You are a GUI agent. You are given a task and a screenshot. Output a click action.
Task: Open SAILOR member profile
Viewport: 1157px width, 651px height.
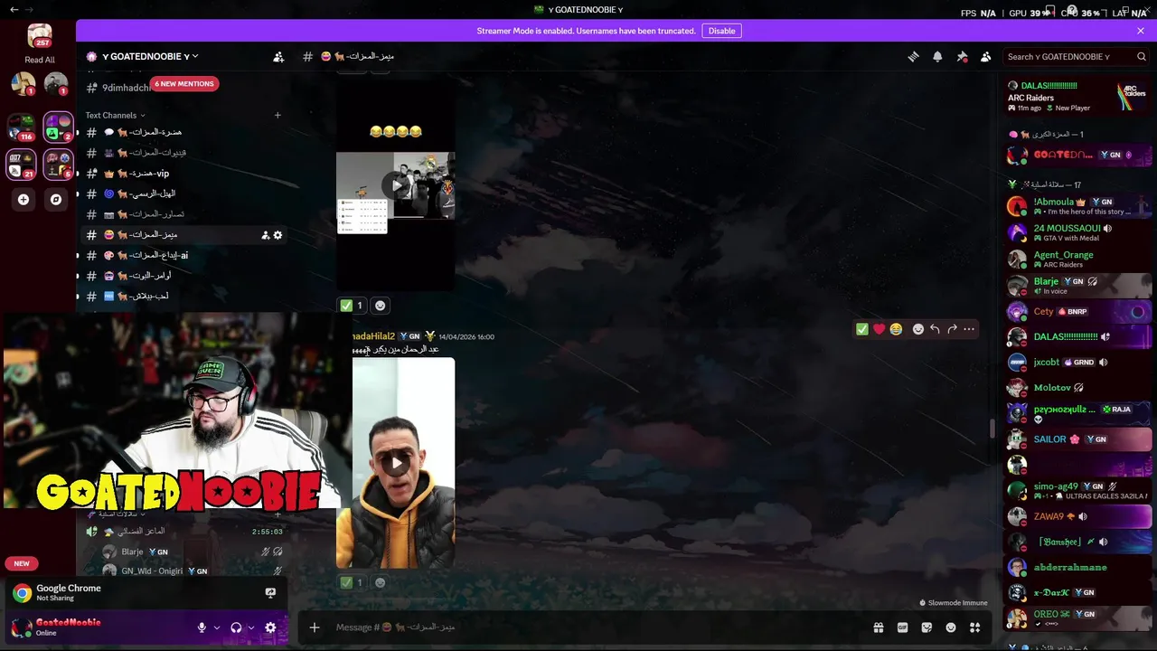(1078, 439)
